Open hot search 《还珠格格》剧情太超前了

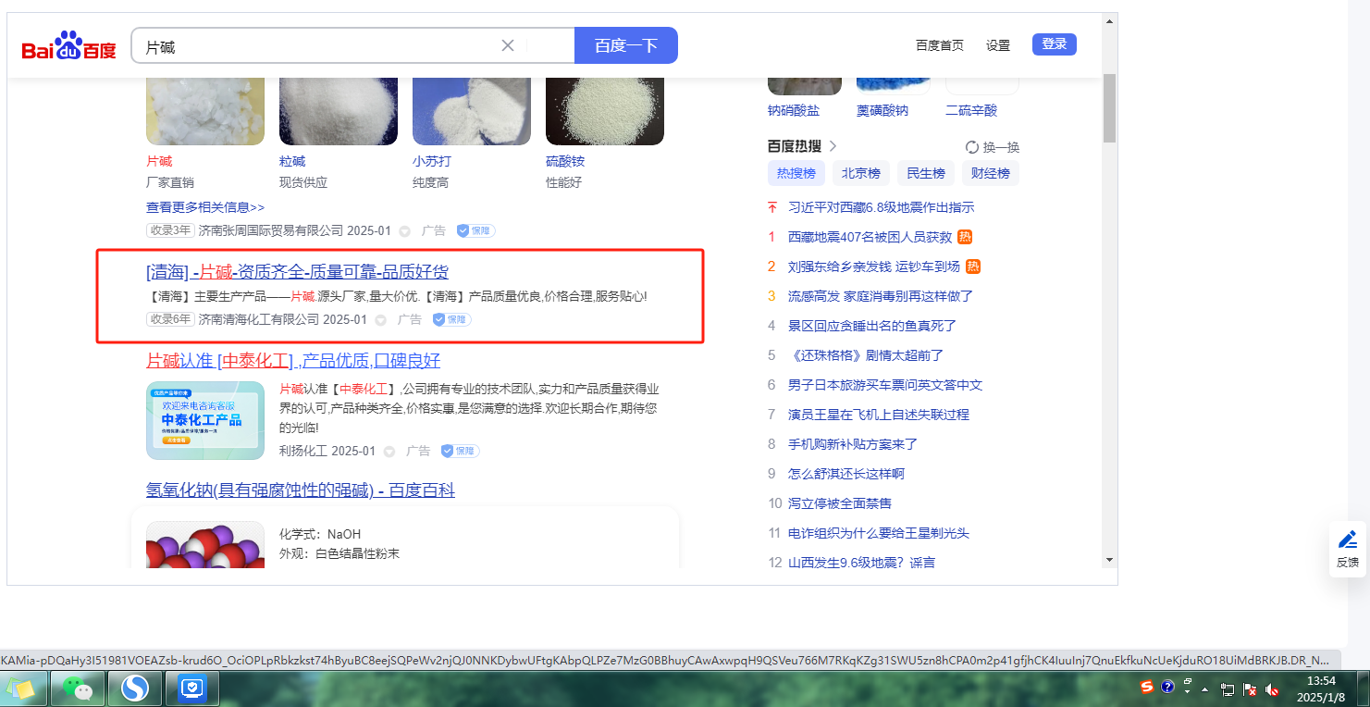866,355
